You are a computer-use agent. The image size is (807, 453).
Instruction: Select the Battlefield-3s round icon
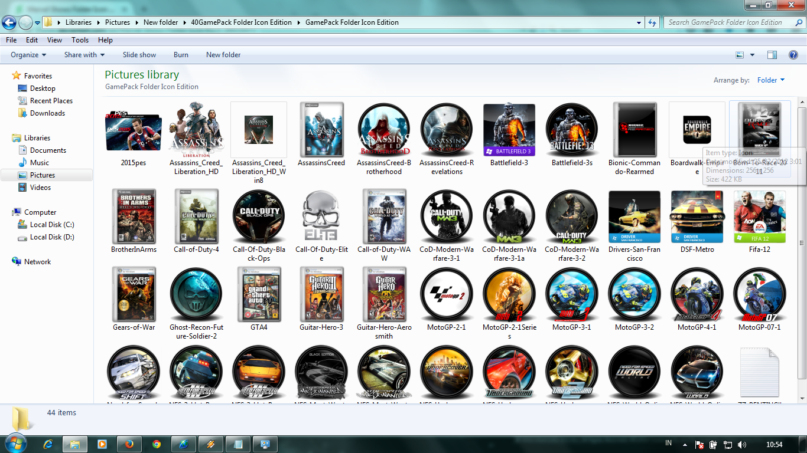click(572, 129)
